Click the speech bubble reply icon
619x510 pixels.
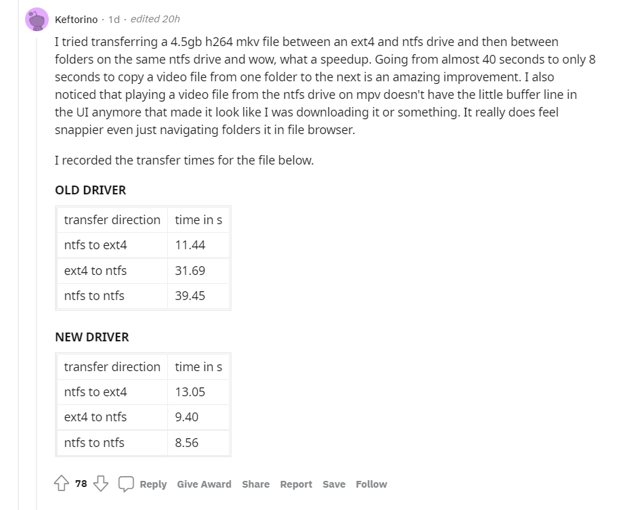[x=126, y=484]
